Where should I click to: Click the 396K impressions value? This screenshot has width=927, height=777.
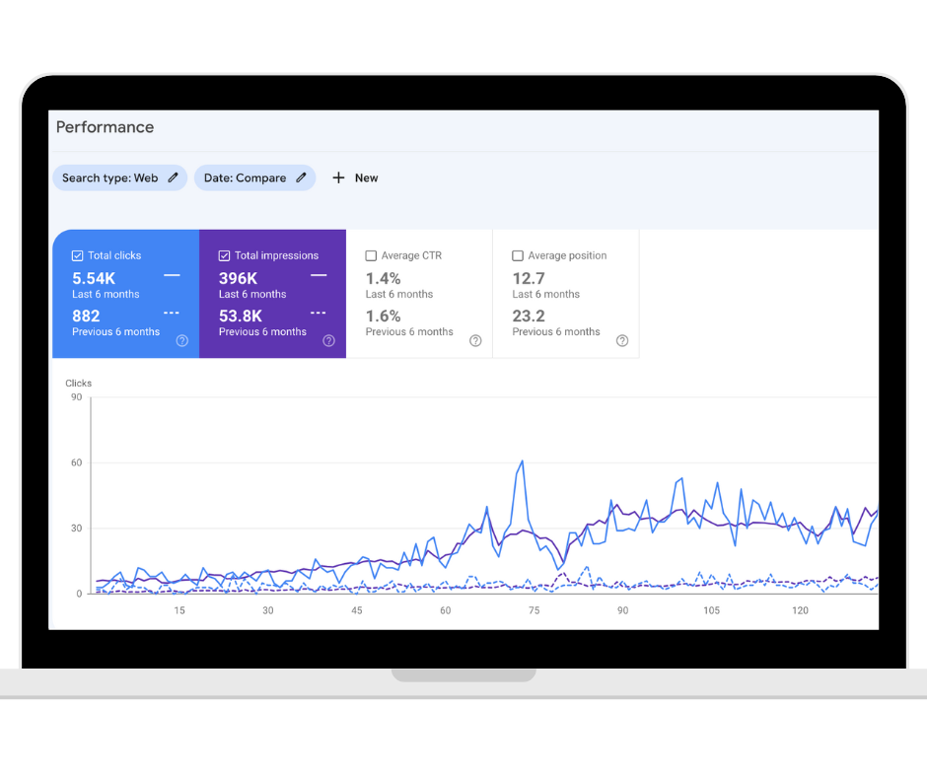tap(238, 278)
